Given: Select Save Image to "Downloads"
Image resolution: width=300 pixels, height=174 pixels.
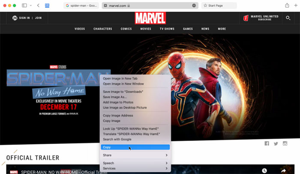Looking at the screenshot, I should pos(135,92).
